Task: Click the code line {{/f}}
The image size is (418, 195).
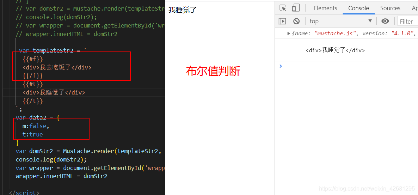Action: (33, 76)
